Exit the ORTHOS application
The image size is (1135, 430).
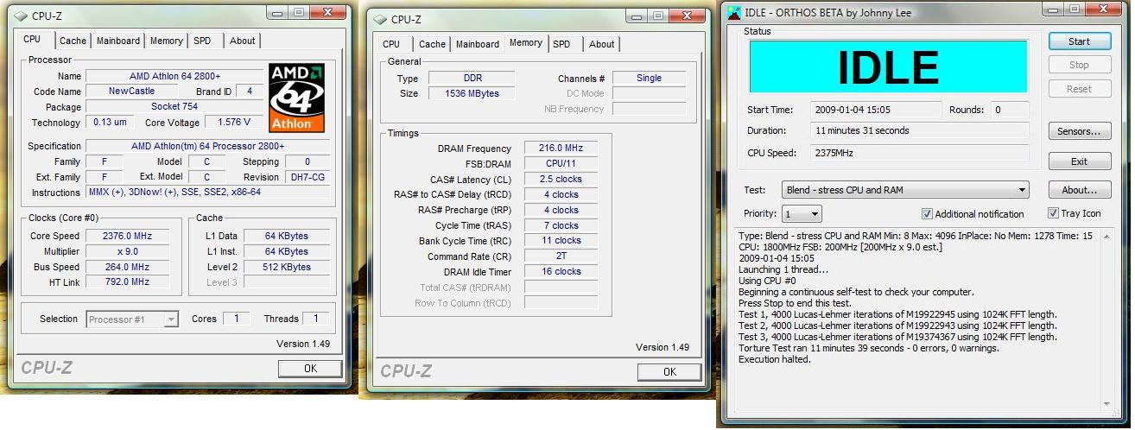click(x=1079, y=161)
